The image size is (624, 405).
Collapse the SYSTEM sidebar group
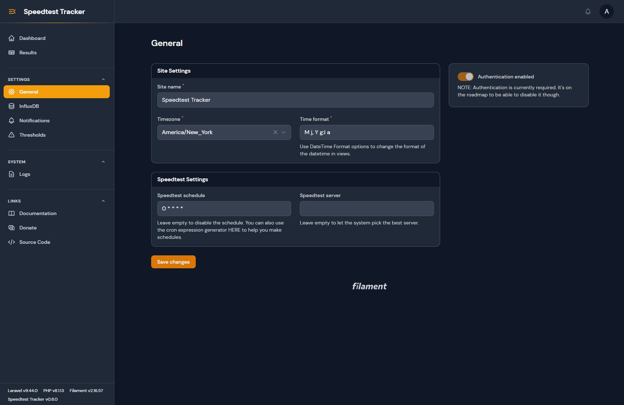103,162
